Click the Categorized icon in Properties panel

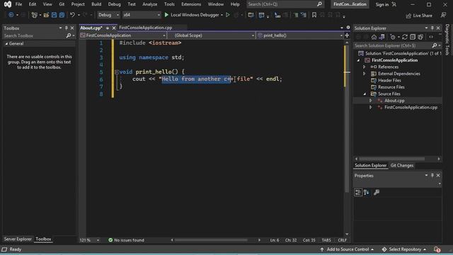[x=358, y=192]
